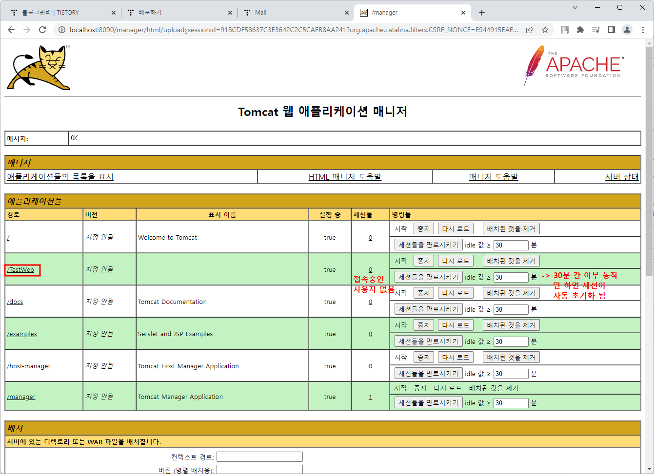This screenshot has width=654, height=474.
Task: Open 서버 상태 link
Action: pyautogui.click(x=622, y=177)
